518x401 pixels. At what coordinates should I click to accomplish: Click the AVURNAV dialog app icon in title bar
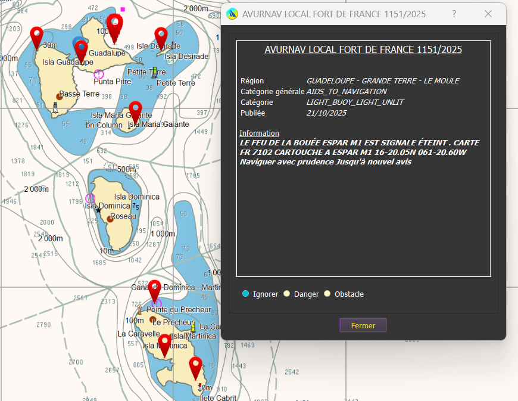tap(233, 14)
